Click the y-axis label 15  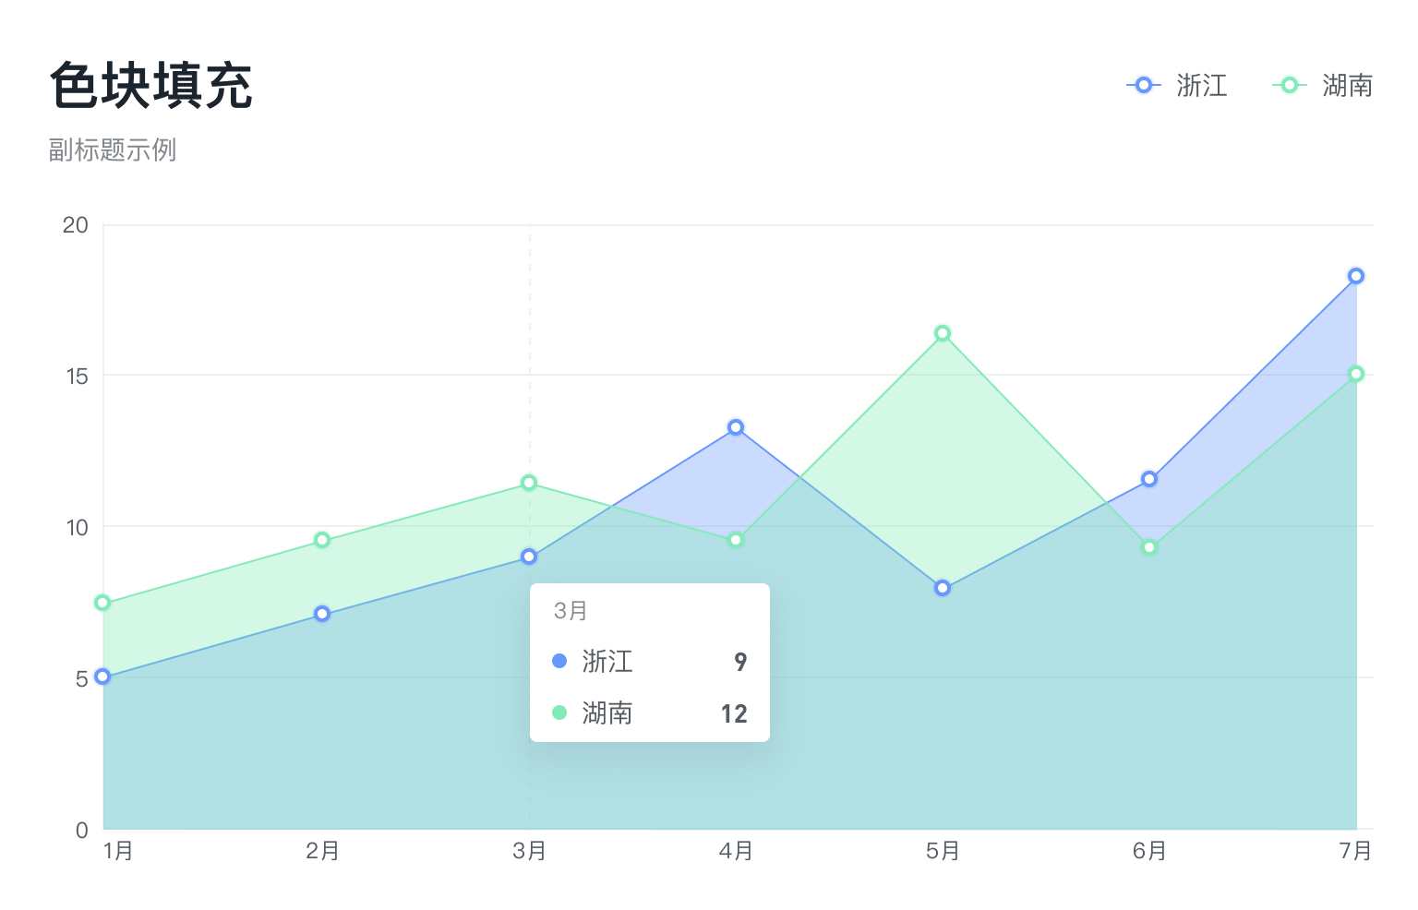pos(77,376)
